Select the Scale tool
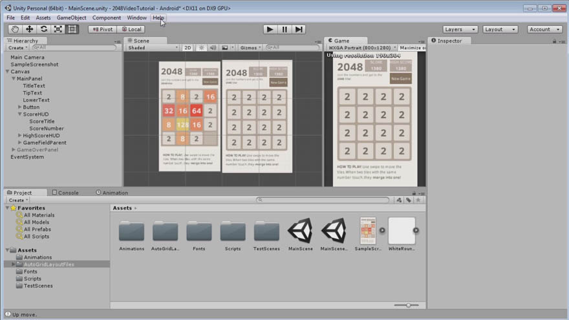 tap(58, 29)
